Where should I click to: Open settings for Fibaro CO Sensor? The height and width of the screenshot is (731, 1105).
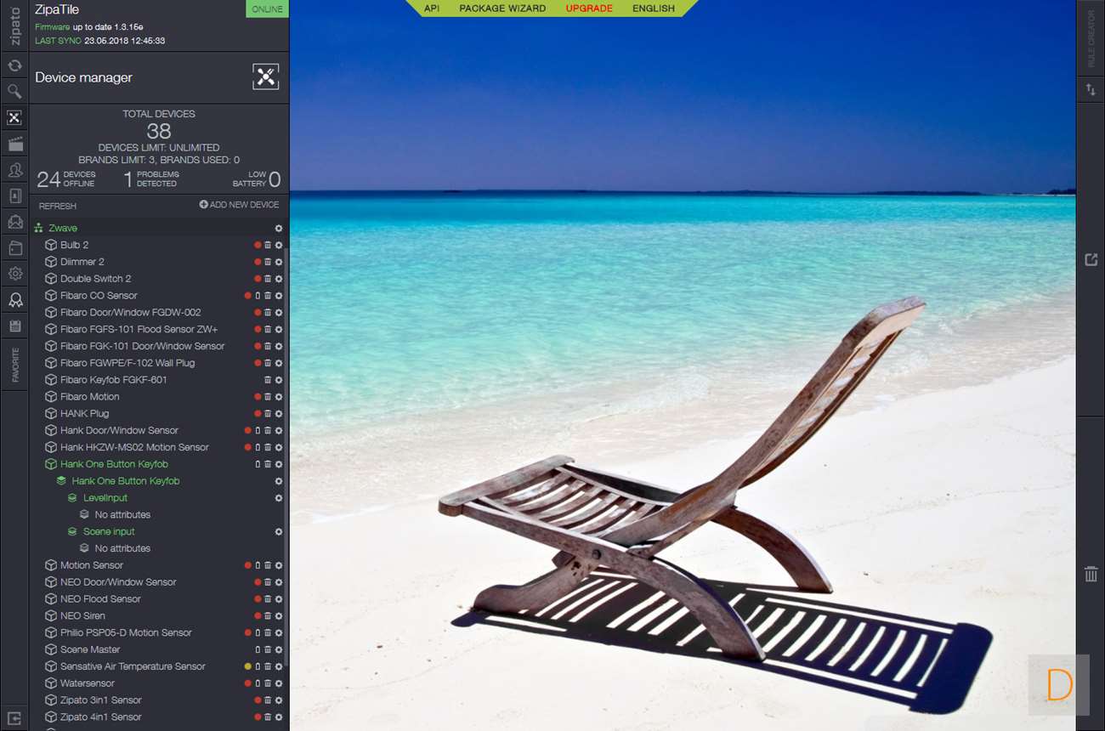(279, 296)
